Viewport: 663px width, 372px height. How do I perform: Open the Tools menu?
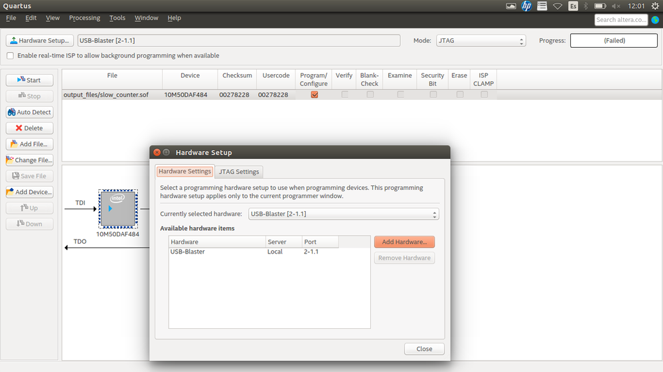[x=117, y=18]
